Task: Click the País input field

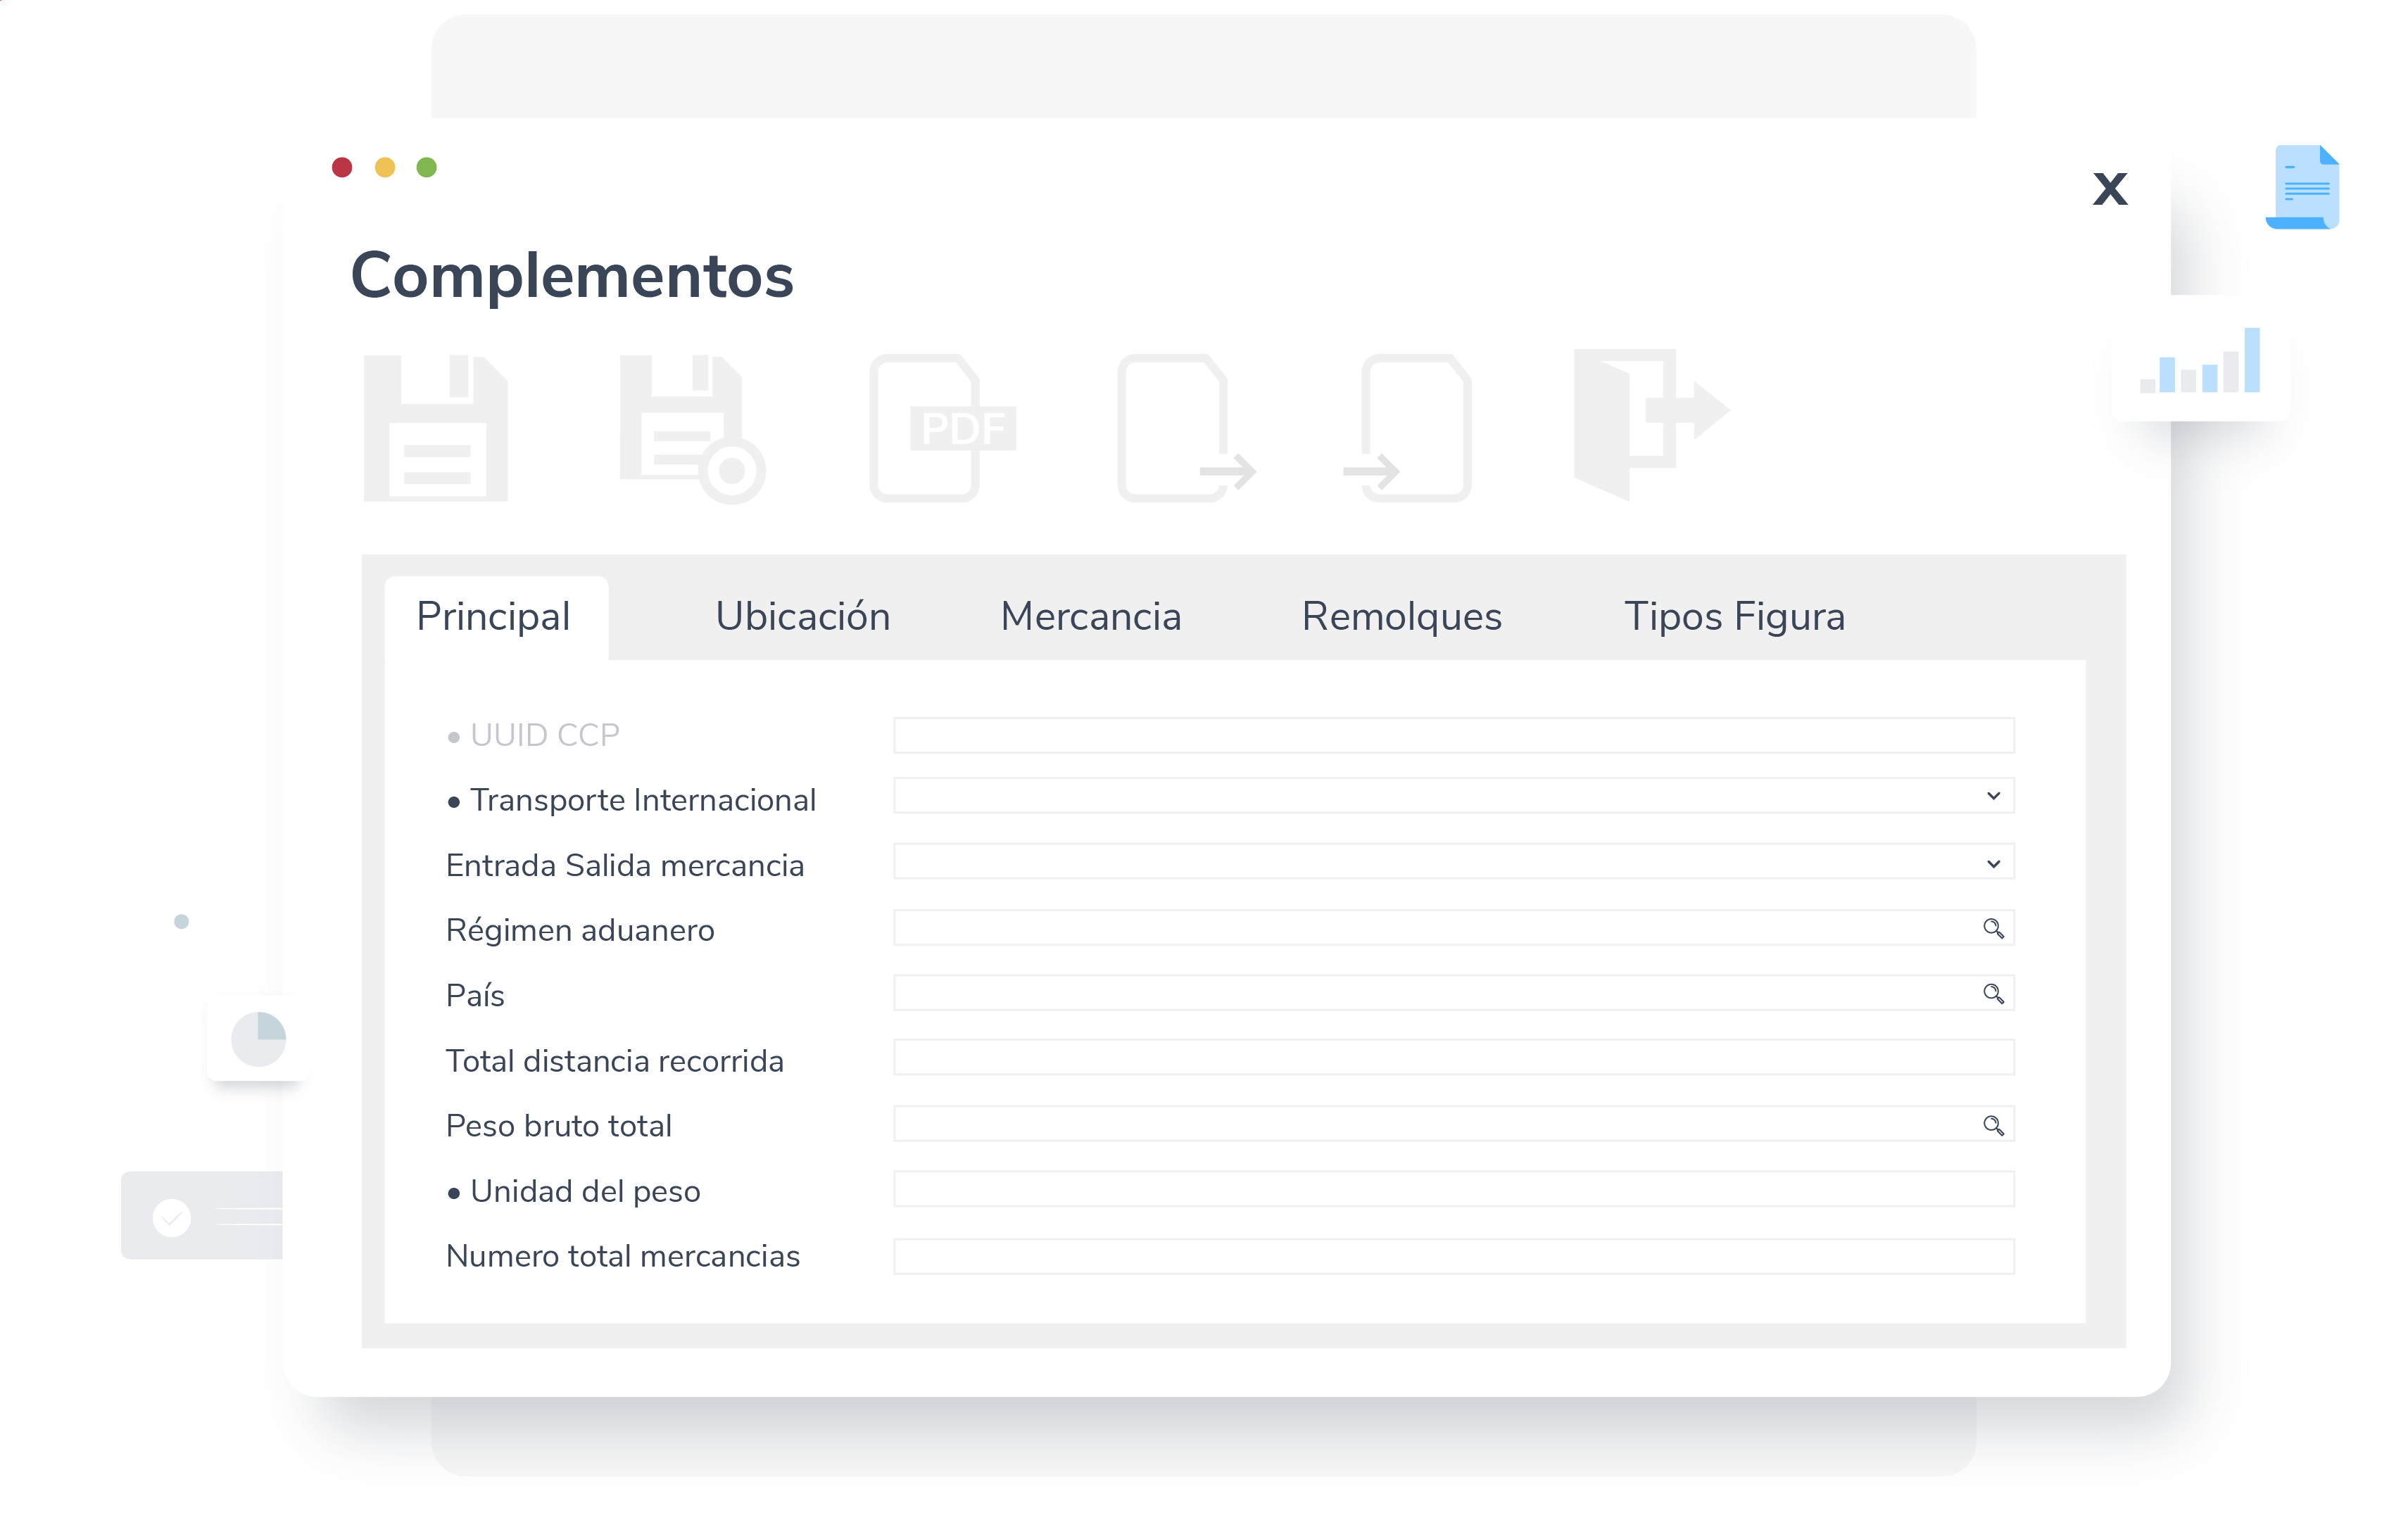Action: point(1454,993)
